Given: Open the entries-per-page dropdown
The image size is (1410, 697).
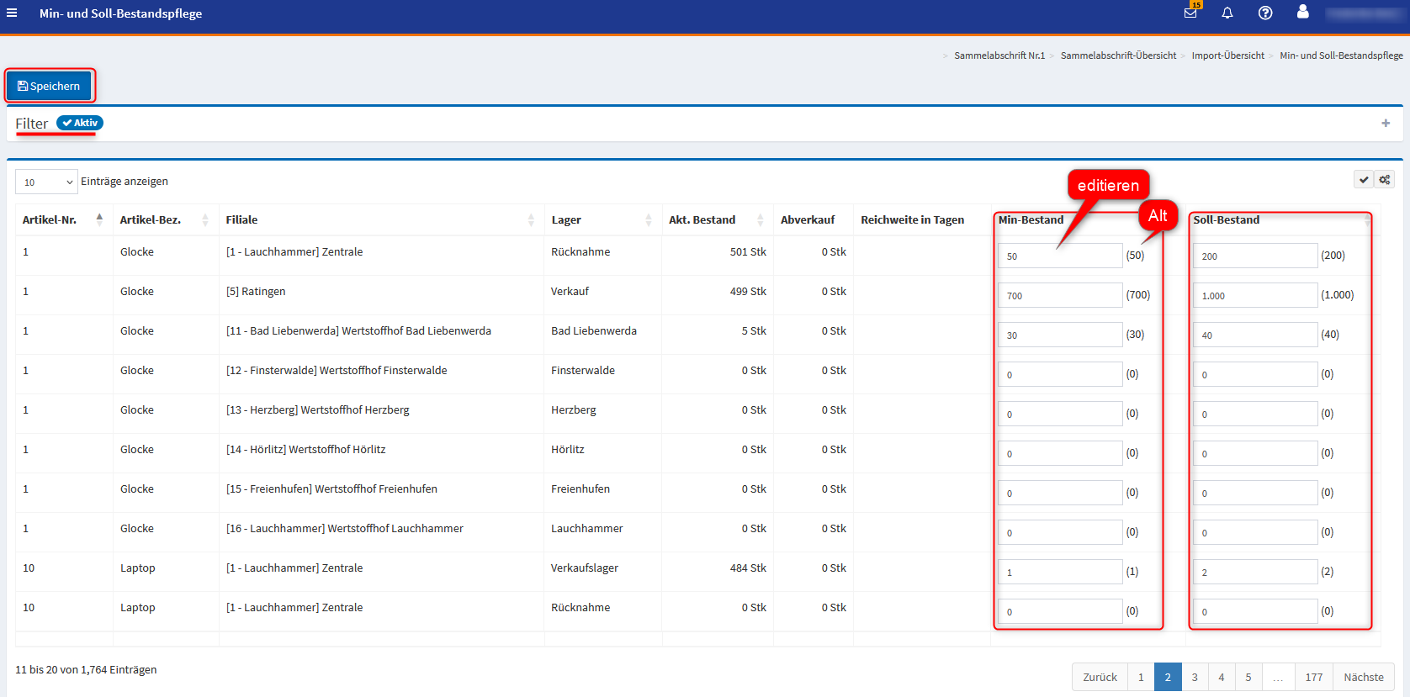Looking at the screenshot, I should point(47,182).
